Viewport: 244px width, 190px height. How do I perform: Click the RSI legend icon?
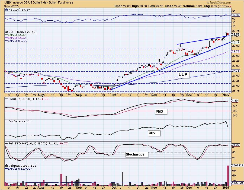pos(6,10)
